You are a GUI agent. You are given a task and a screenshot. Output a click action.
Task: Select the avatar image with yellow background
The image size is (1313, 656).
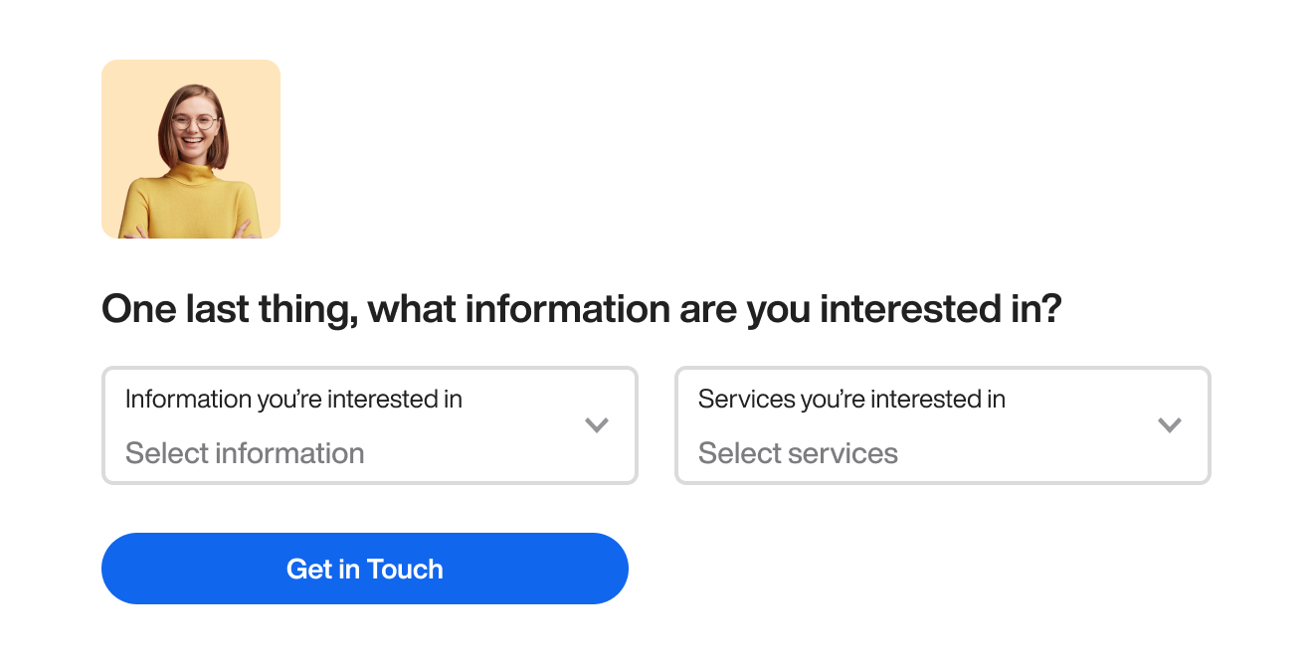pyautogui.click(x=191, y=149)
